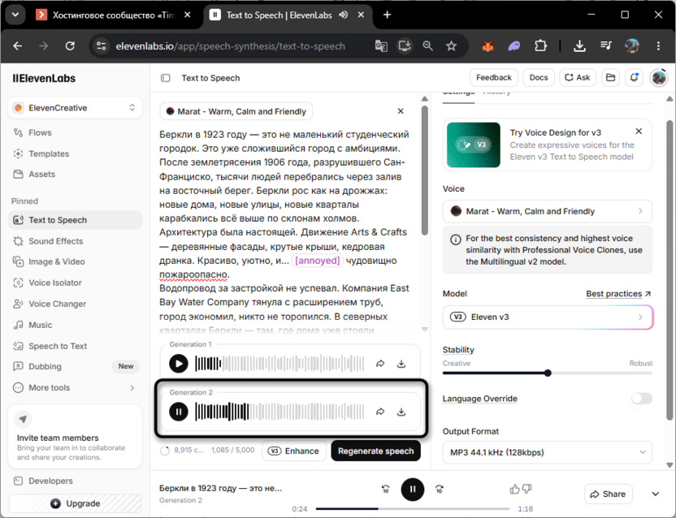The height and width of the screenshot is (518, 676).
Task: Reload the page
Action: pyautogui.click(x=70, y=45)
